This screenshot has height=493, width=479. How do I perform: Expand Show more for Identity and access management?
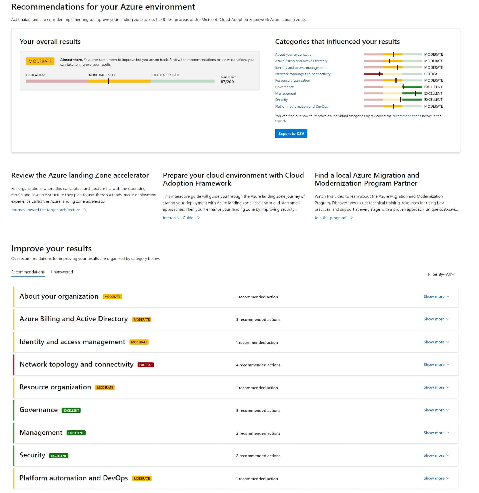point(436,342)
